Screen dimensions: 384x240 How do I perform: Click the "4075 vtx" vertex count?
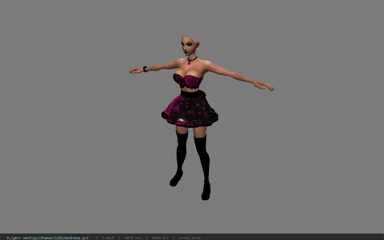pyautogui.click(x=133, y=238)
